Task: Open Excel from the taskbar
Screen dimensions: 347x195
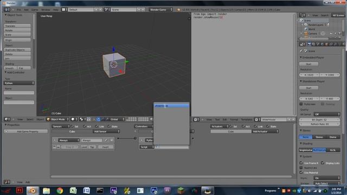Action: (73, 191)
